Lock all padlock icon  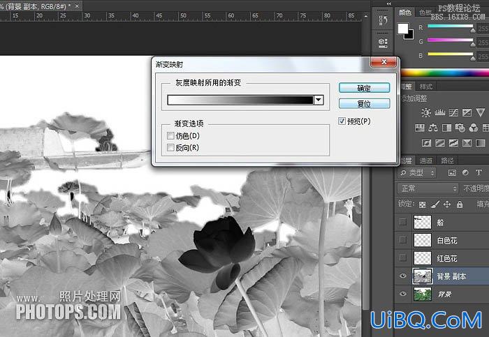coord(460,204)
